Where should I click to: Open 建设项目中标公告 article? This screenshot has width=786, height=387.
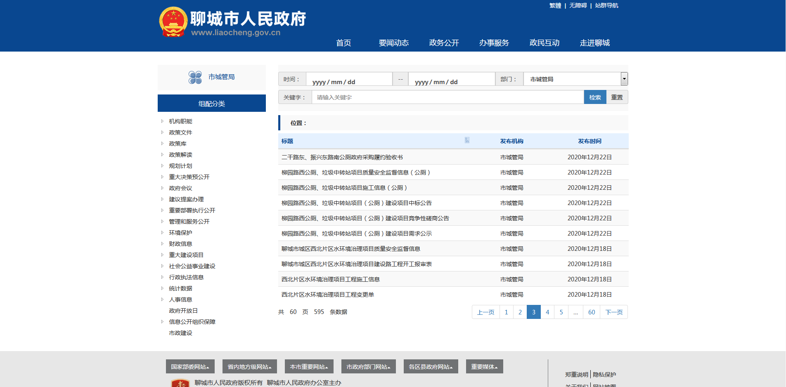click(357, 203)
